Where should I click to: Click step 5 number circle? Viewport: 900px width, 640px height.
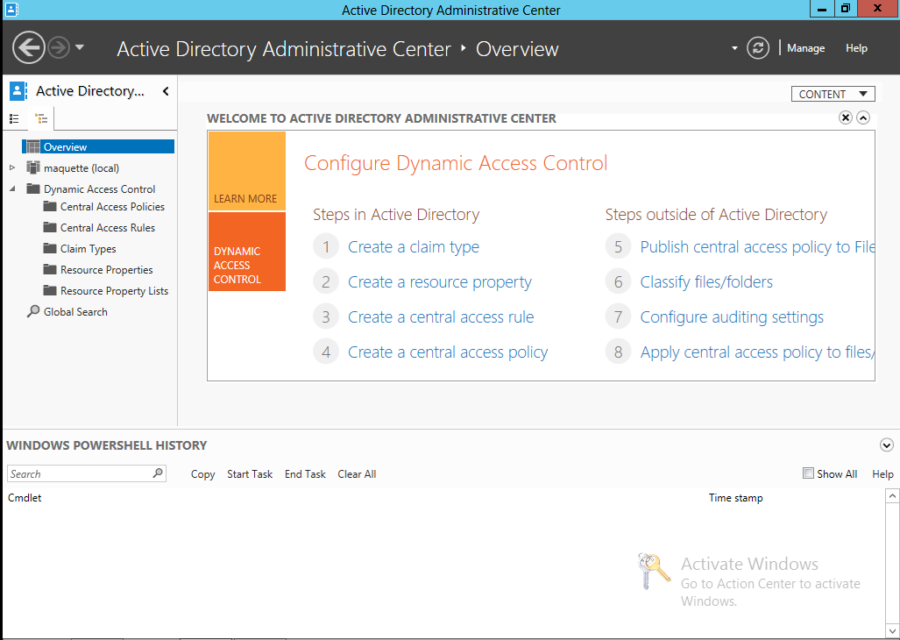618,247
